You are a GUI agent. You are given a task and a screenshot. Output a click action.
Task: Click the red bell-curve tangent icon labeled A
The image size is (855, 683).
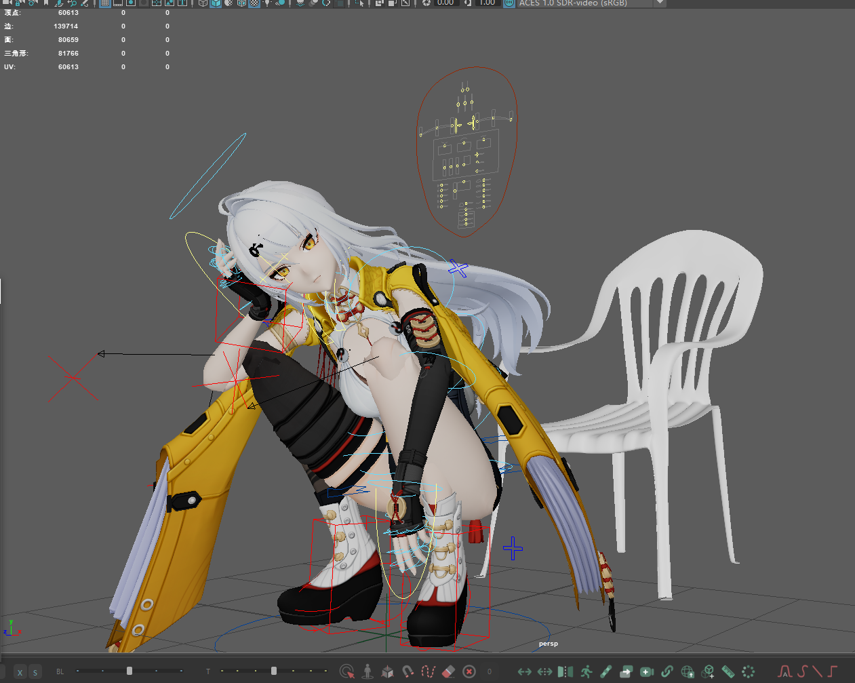785,671
